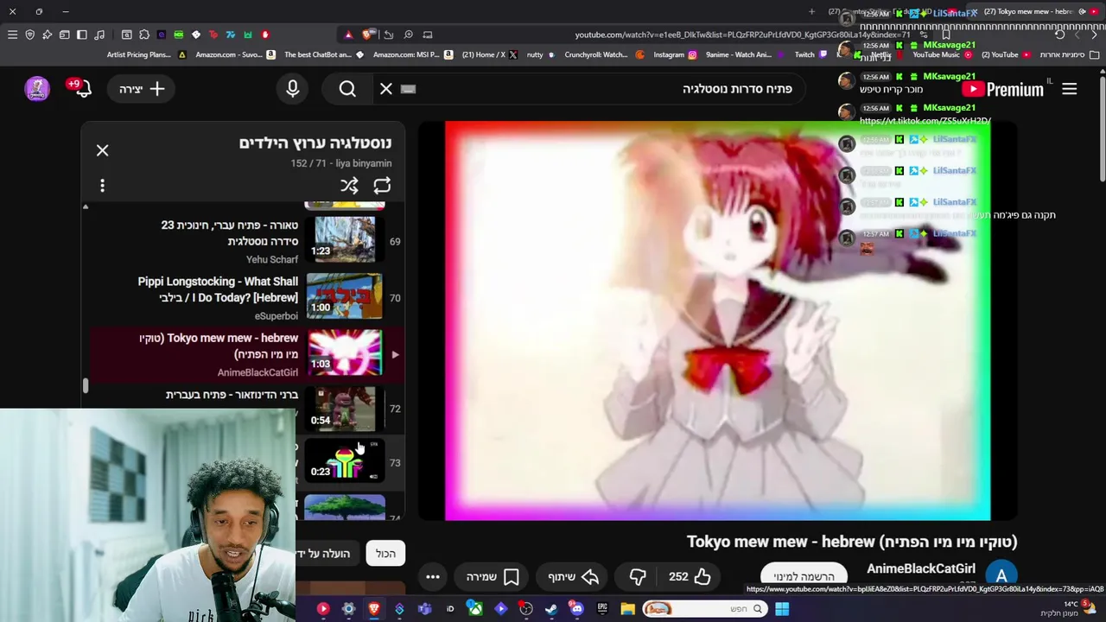Close the nostalgia playlist panel

(102, 150)
